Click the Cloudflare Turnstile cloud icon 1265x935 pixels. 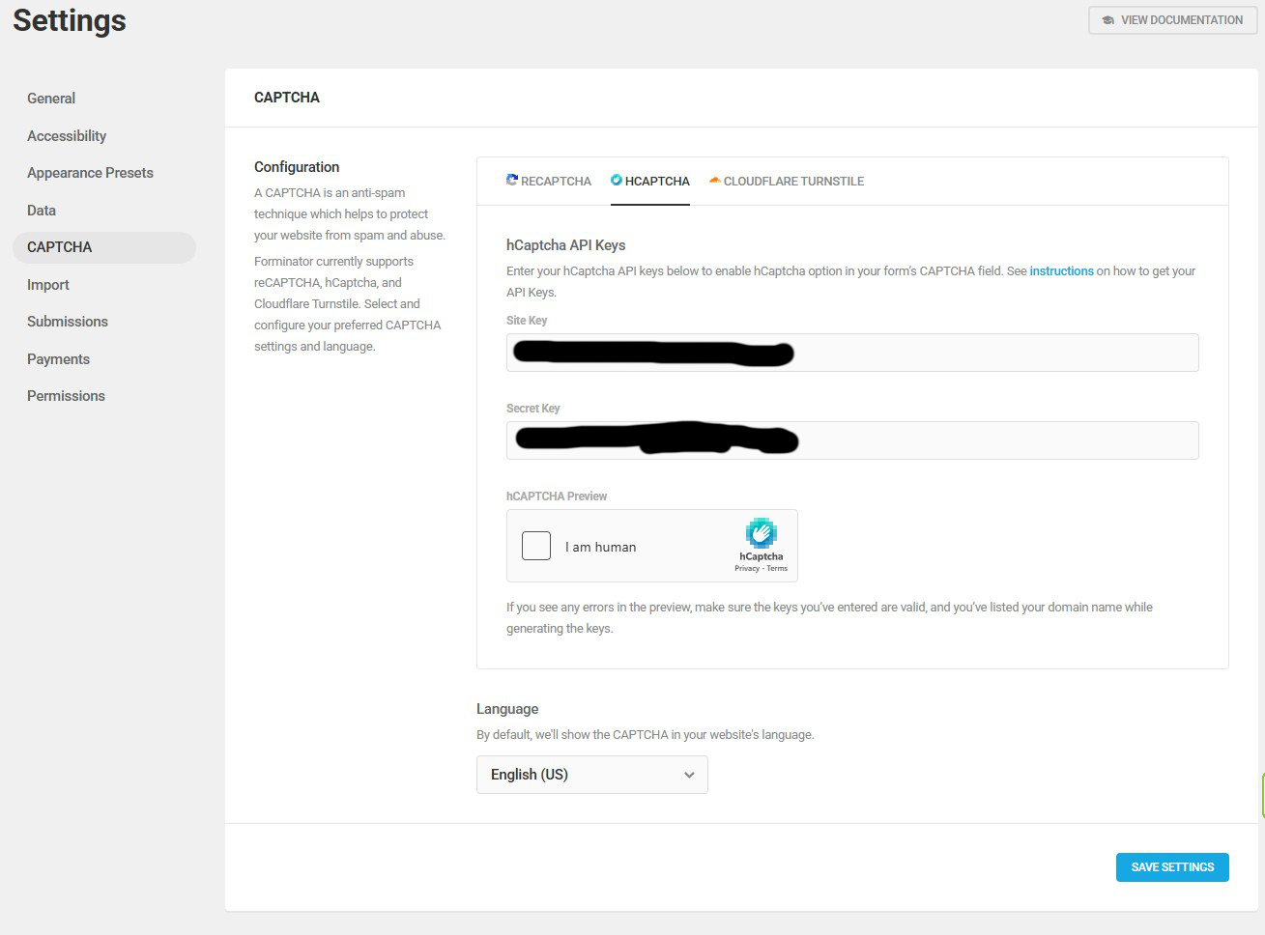[714, 180]
